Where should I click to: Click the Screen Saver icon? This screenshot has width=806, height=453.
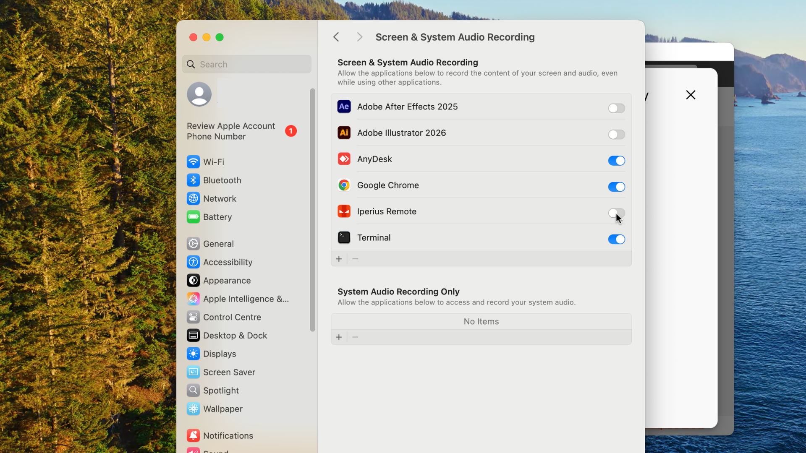point(193,372)
